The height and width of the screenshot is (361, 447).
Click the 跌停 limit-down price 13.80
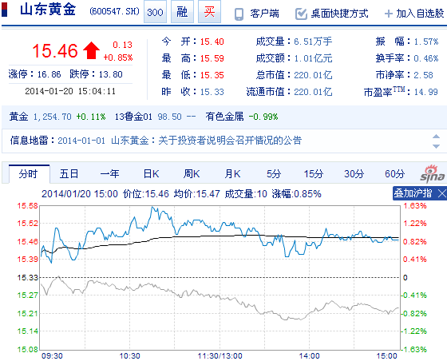pyautogui.click(x=111, y=75)
